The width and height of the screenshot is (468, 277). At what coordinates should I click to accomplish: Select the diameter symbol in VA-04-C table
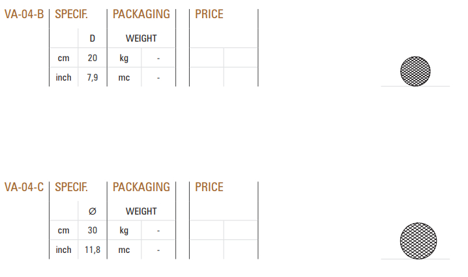click(x=93, y=211)
